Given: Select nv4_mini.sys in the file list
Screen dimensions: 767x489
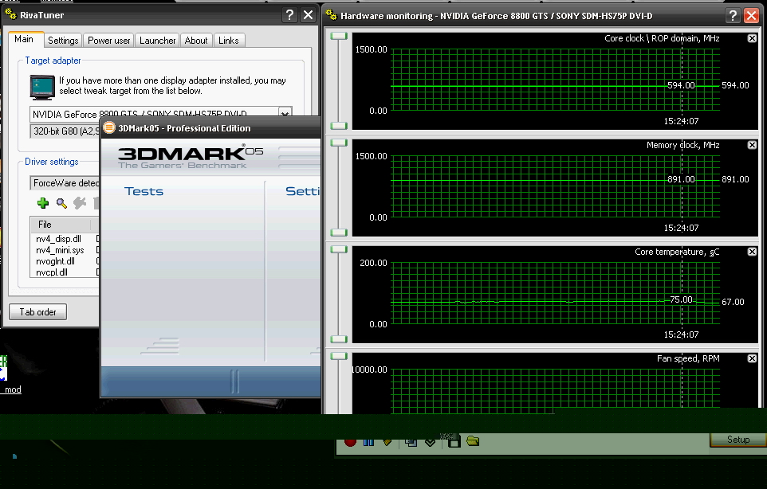Looking at the screenshot, I should point(60,250).
